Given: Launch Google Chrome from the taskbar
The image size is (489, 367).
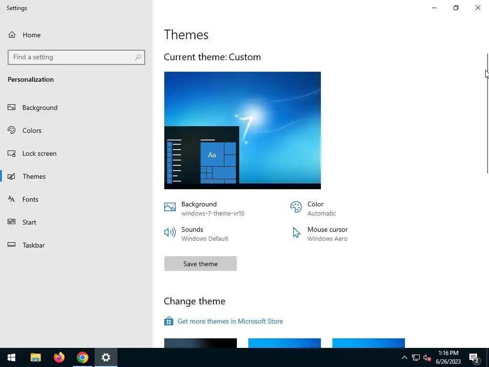Looking at the screenshot, I should click(82, 357).
